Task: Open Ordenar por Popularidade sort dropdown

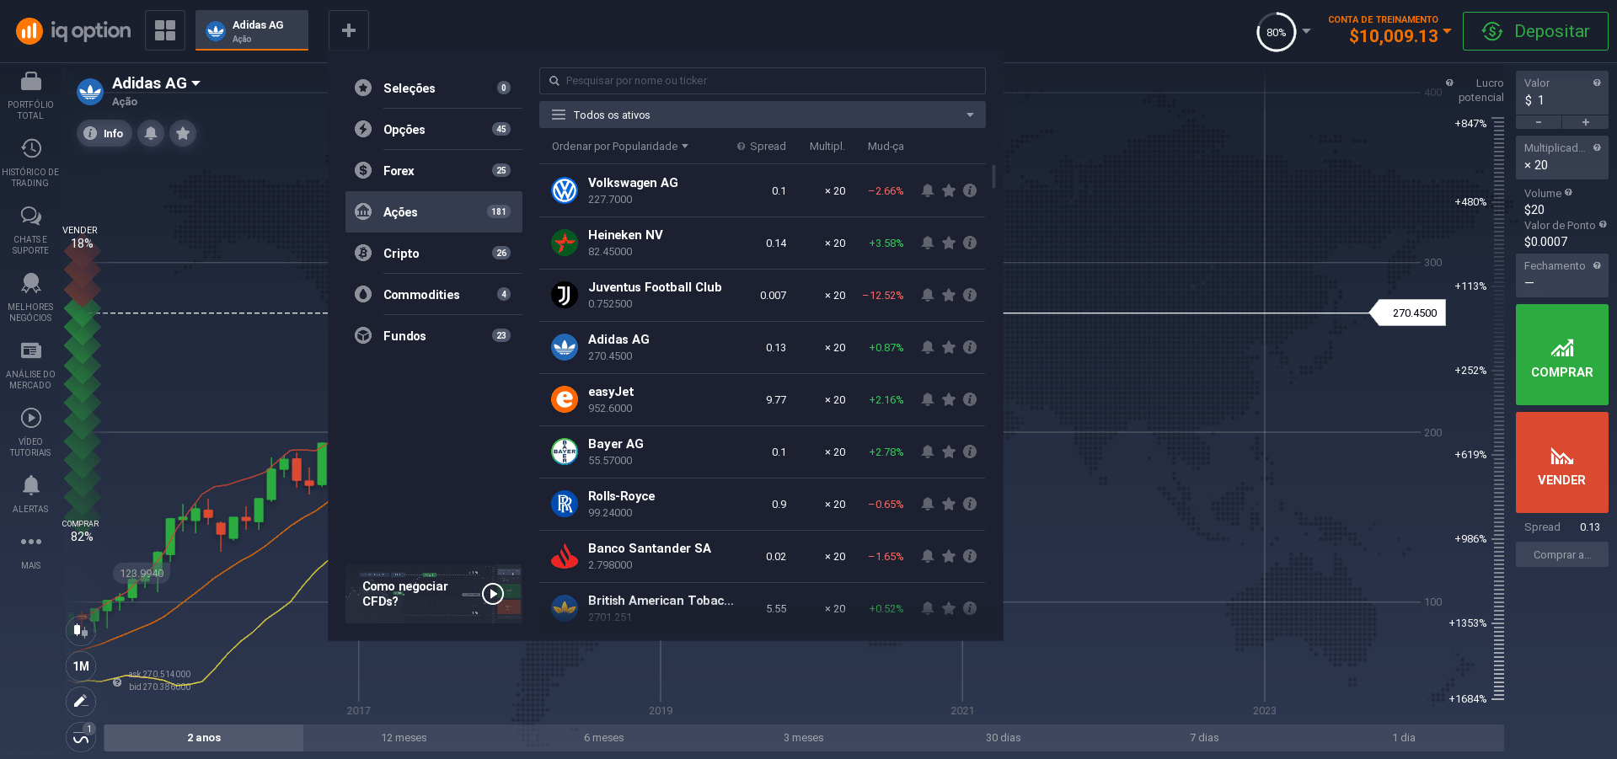Action: click(619, 147)
